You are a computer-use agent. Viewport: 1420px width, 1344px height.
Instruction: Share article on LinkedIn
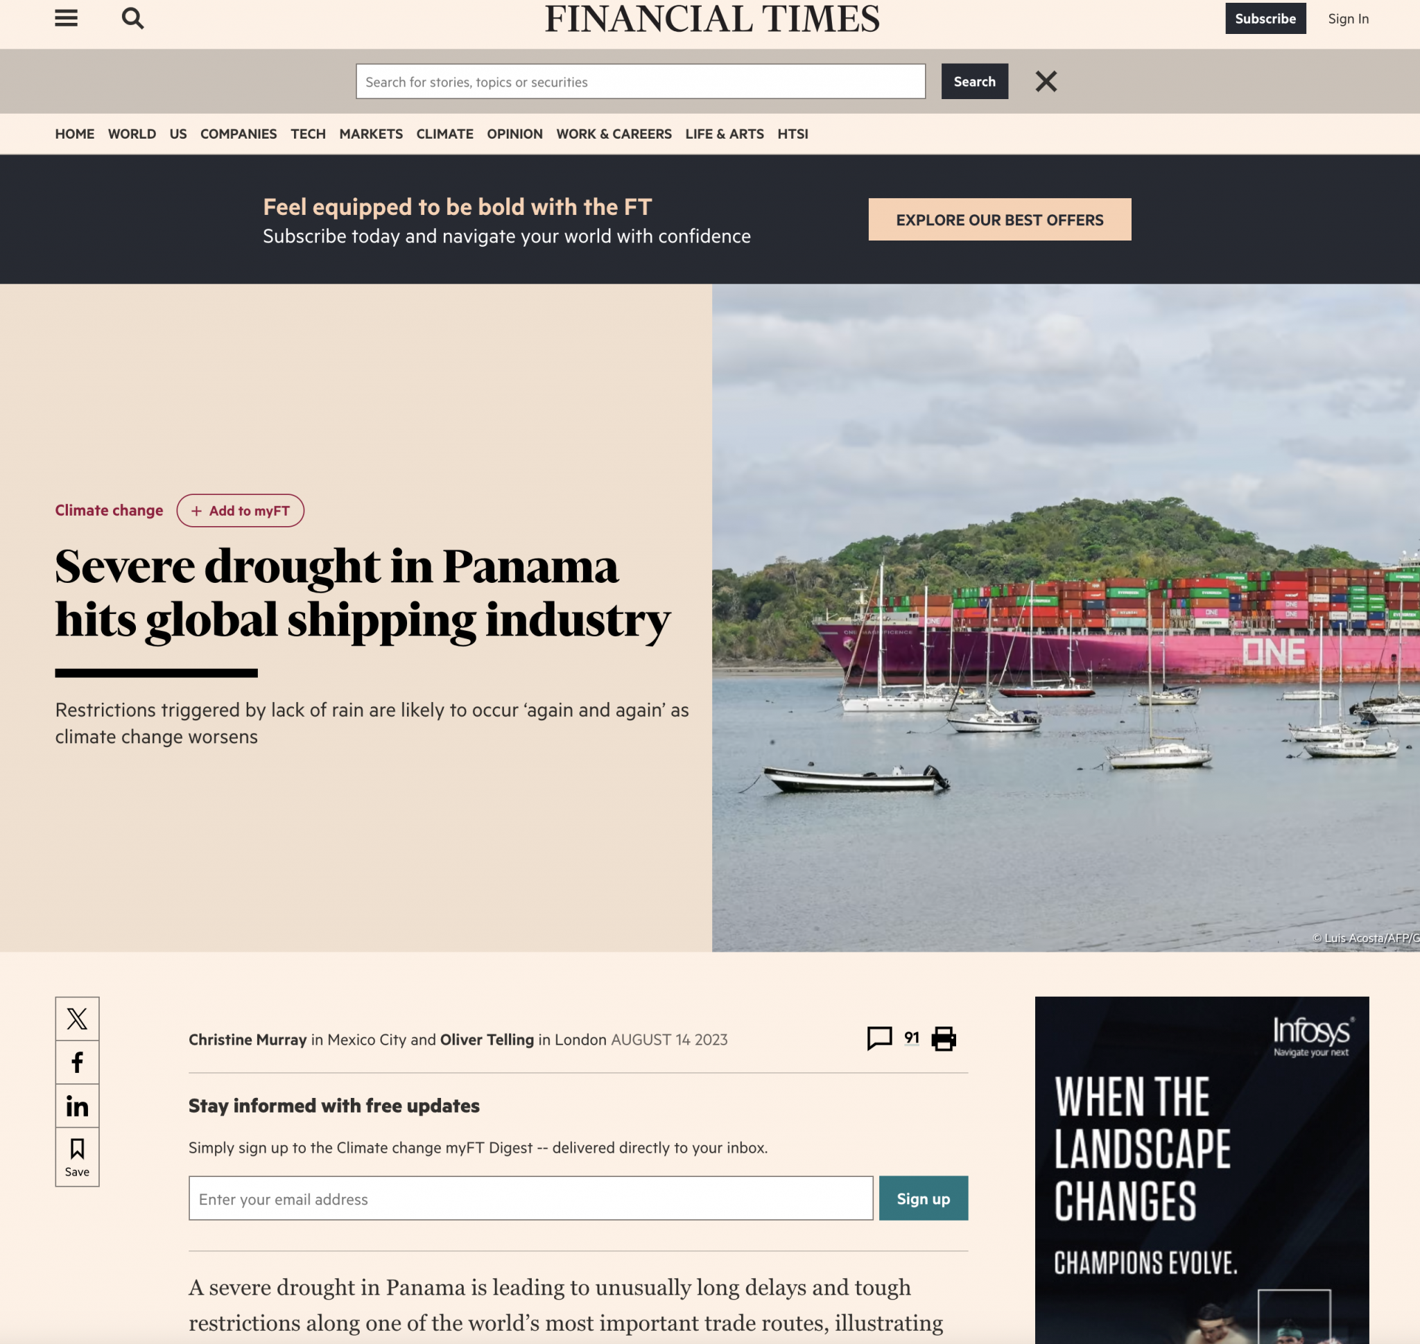tap(78, 1106)
